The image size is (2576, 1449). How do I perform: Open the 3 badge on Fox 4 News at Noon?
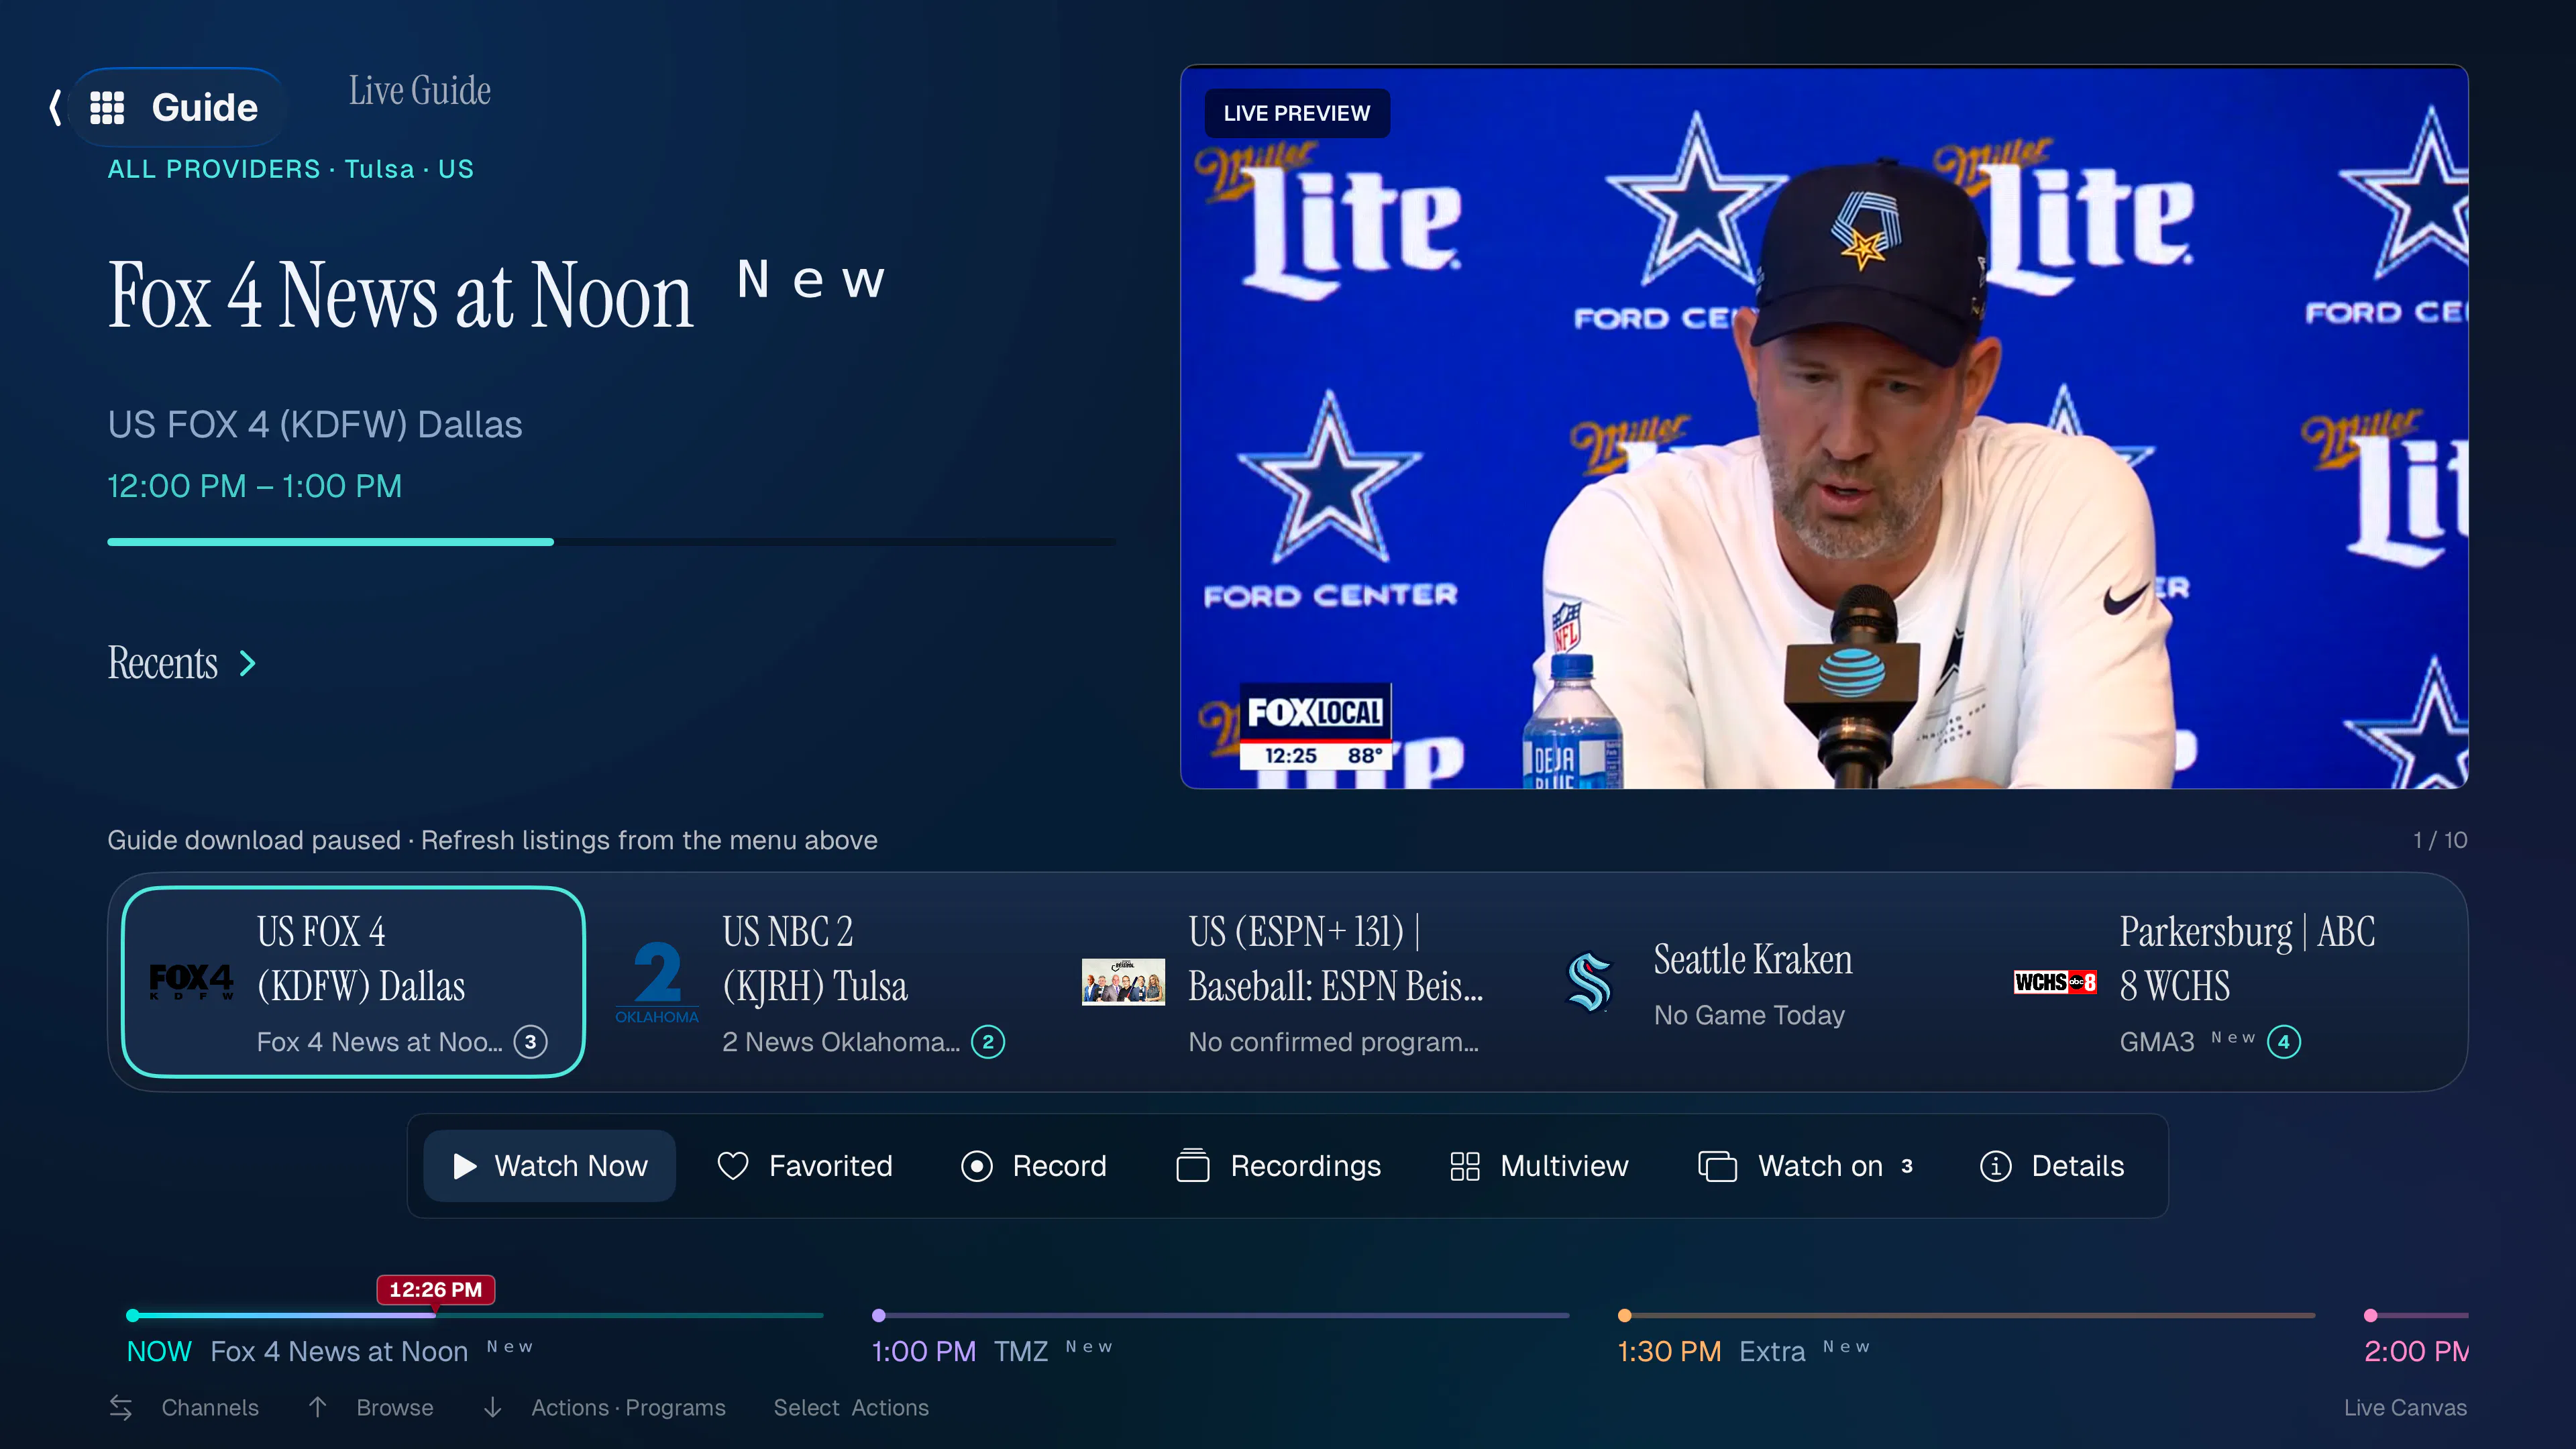click(531, 1042)
